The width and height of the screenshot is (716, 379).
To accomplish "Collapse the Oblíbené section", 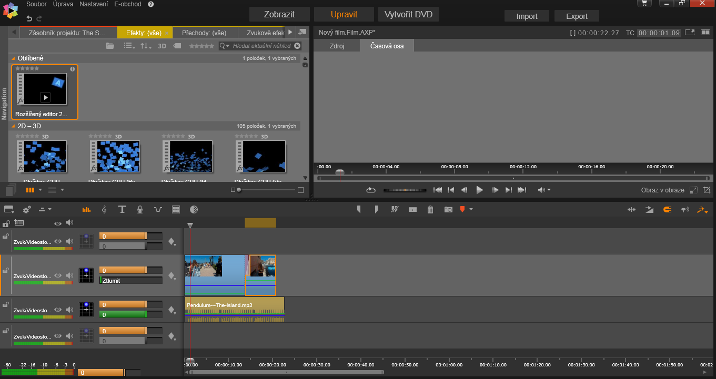I will pyautogui.click(x=14, y=58).
